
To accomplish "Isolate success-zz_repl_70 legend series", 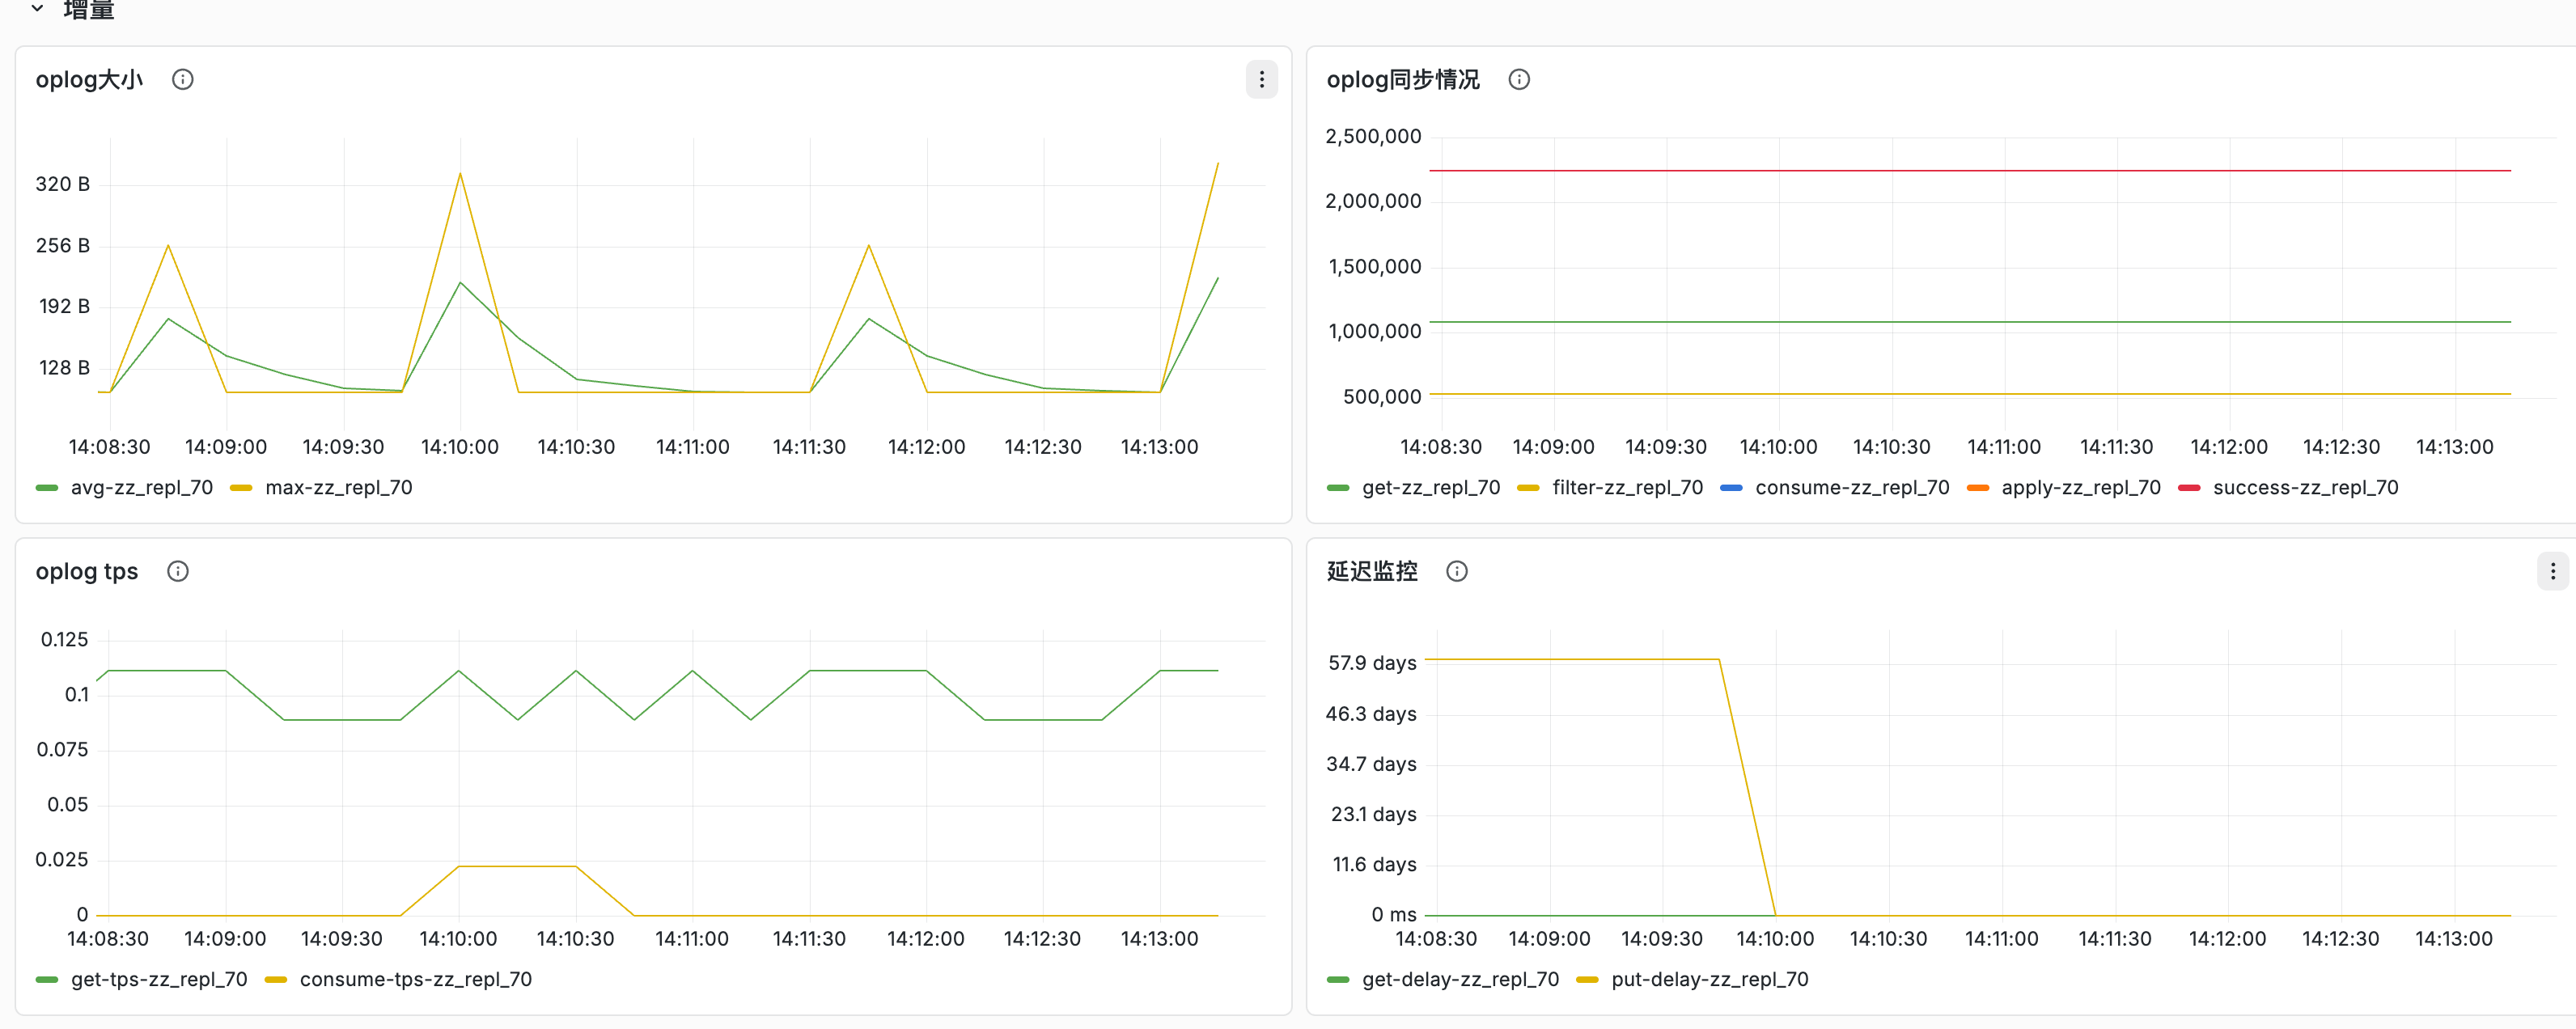I will click(2305, 488).
